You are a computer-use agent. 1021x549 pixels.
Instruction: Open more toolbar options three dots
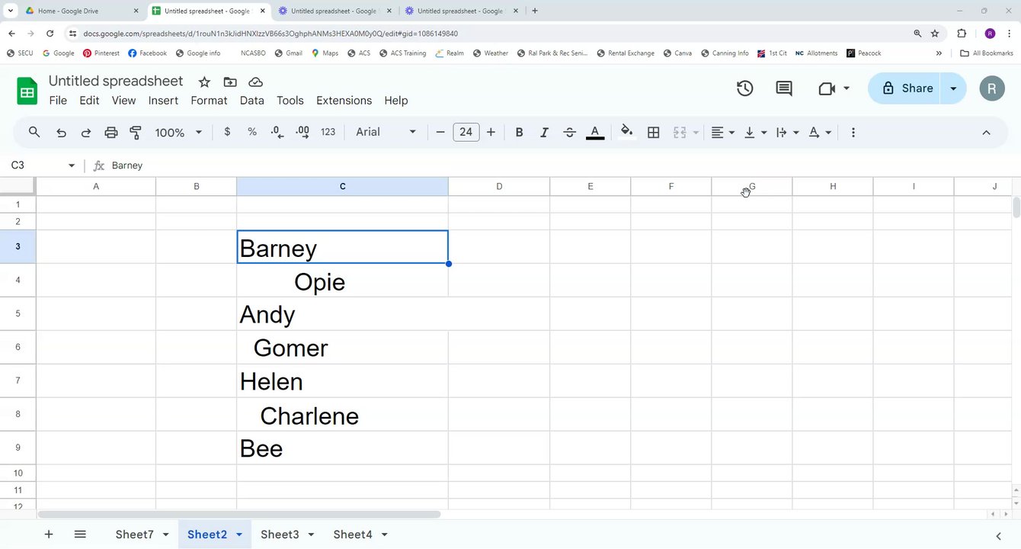[853, 133]
